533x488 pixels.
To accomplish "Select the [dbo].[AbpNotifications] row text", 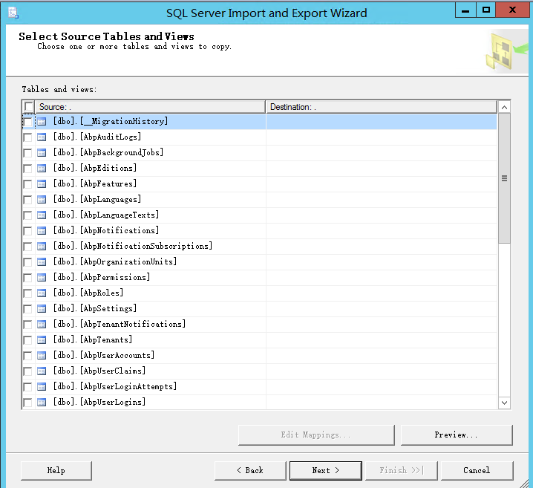I will click(106, 230).
